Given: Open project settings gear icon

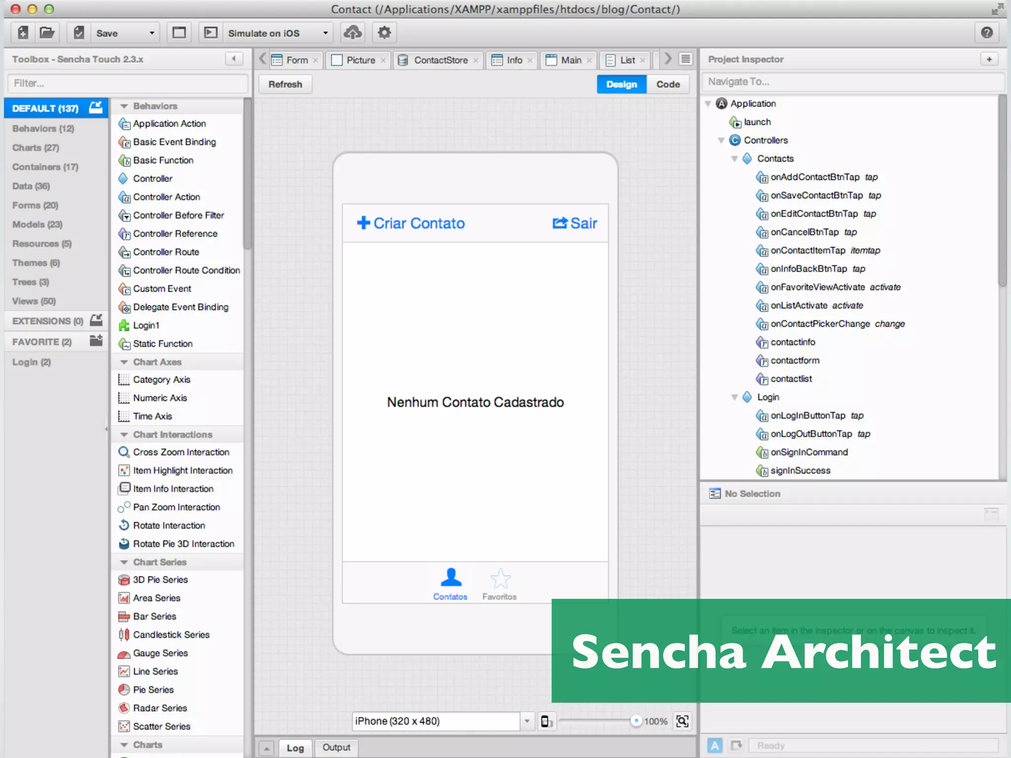Looking at the screenshot, I should pyautogui.click(x=384, y=33).
